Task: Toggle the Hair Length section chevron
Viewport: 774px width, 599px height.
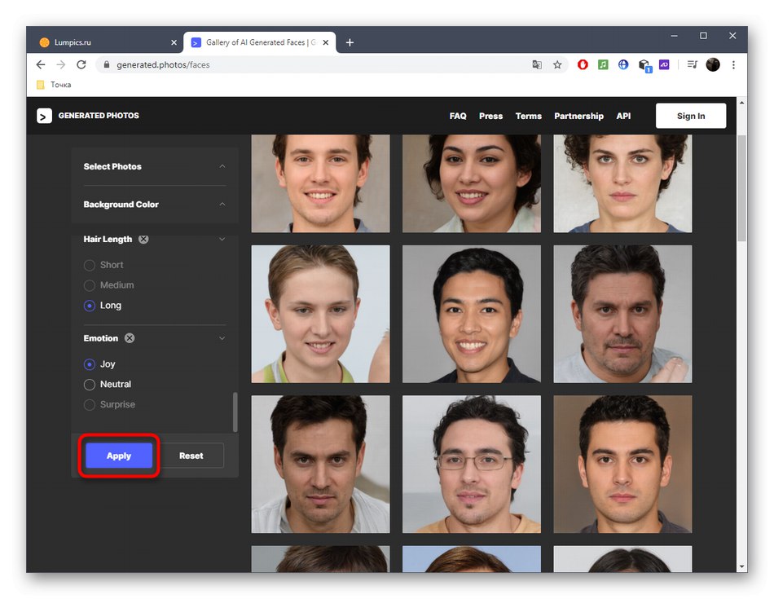Action: pos(222,239)
